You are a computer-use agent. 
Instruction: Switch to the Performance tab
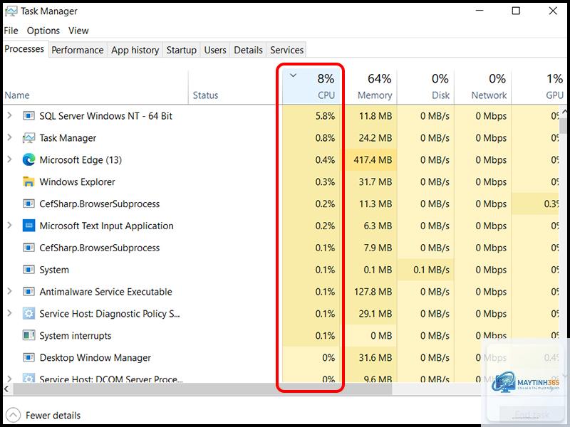point(78,50)
